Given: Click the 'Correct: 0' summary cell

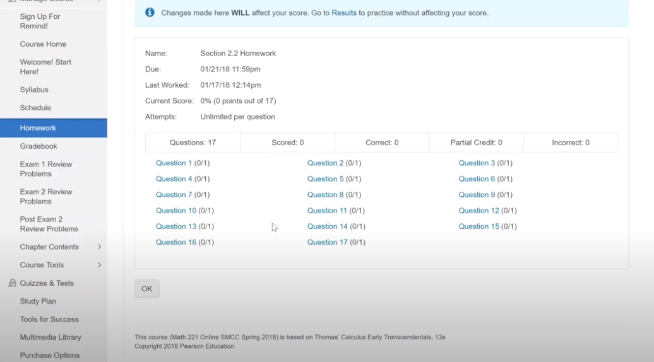Looking at the screenshot, I should point(382,143).
